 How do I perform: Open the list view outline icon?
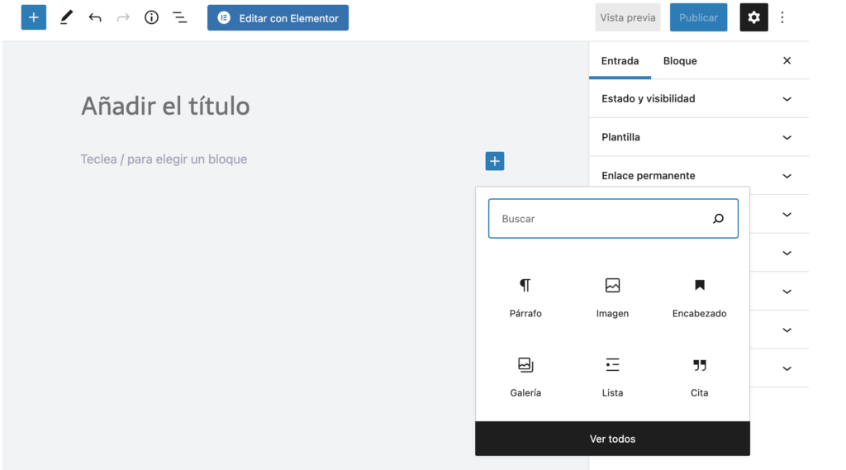click(179, 17)
